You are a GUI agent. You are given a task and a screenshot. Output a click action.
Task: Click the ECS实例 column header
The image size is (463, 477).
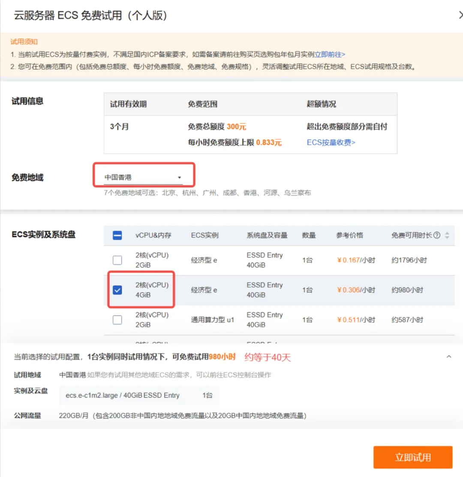pyautogui.click(x=204, y=235)
